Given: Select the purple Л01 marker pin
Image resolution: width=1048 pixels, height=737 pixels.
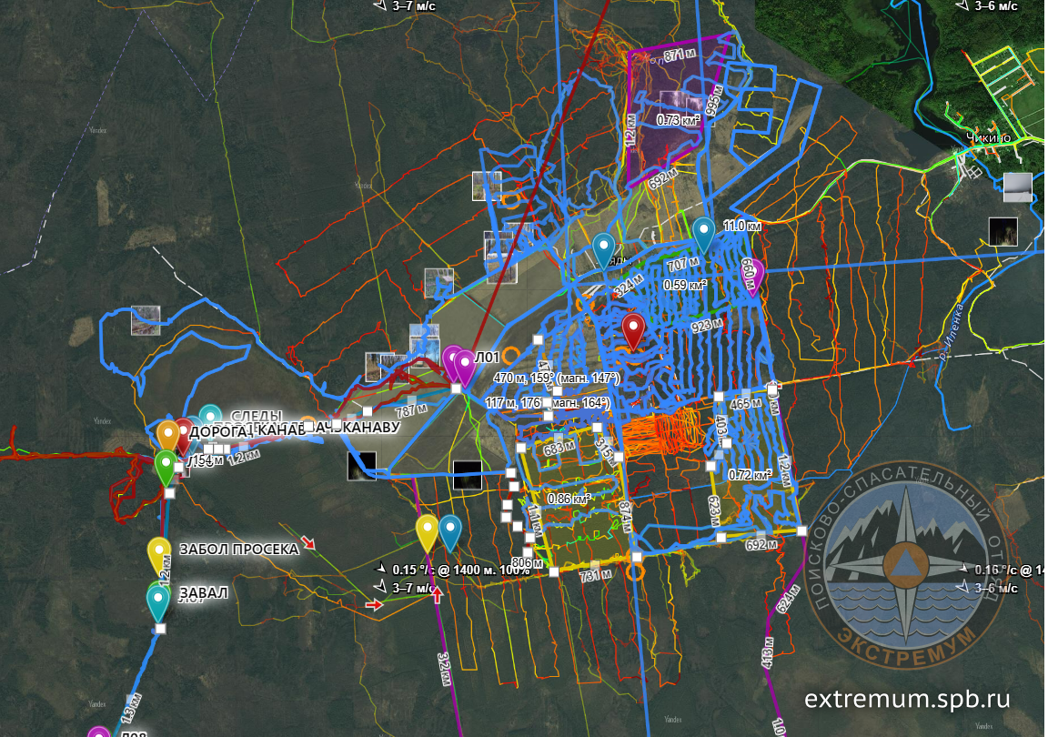Looking at the screenshot, I should [464, 367].
